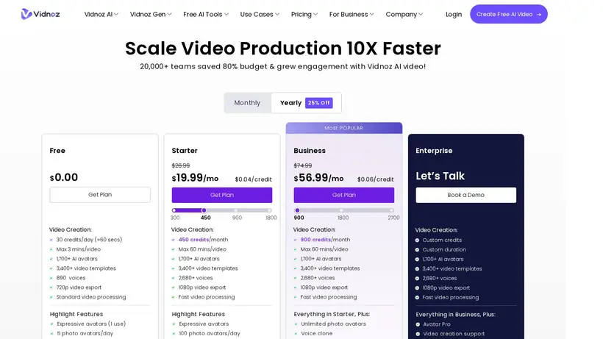This screenshot has width=603, height=339.
Task: Set Business slider to 1800 credits stop
Action: [x=341, y=210]
